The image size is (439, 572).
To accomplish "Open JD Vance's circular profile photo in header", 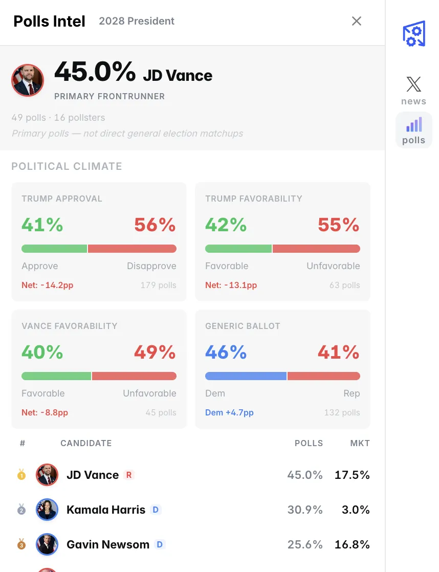I will click(28, 80).
